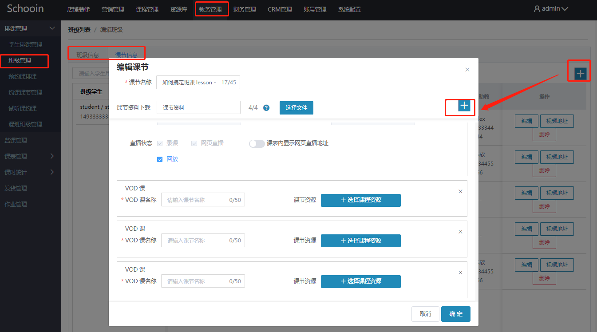Image resolution: width=597 pixels, height=332 pixels.
Task: Open the 财务管理 top menu
Action: tap(245, 9)
